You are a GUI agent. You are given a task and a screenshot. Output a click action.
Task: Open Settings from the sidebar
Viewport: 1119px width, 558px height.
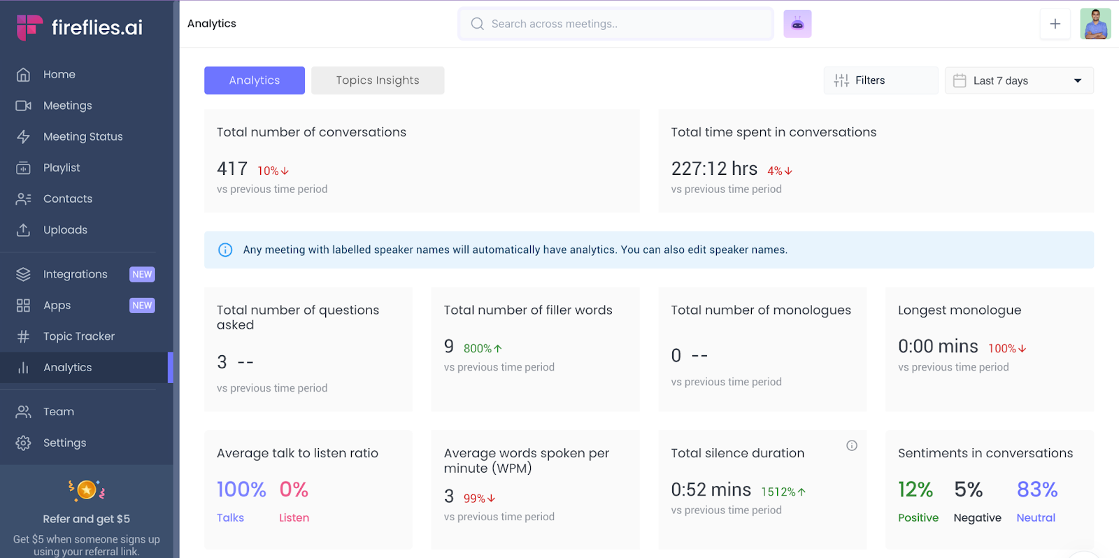pos(64,443)
